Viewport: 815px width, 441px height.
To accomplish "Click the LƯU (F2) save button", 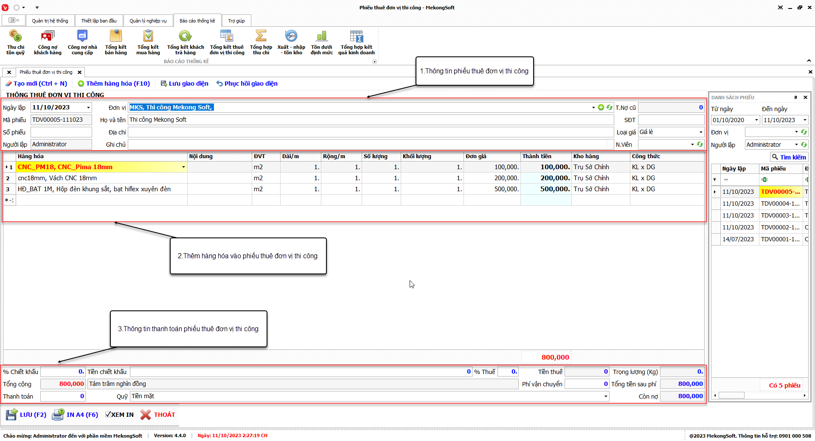I will (26, 415).
